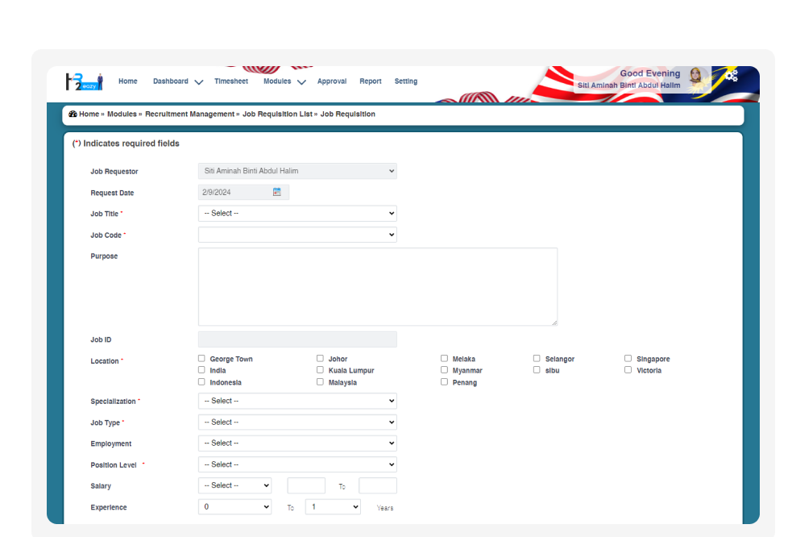Open the Position Level dropdown
The height and width of the screenshot is (537, 792).
(297, 464)
